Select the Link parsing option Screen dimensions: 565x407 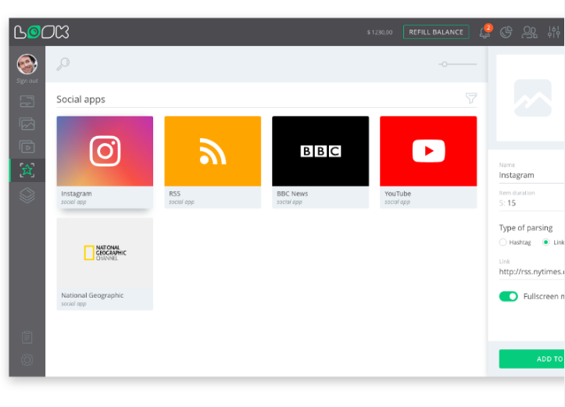pos(546,242)
